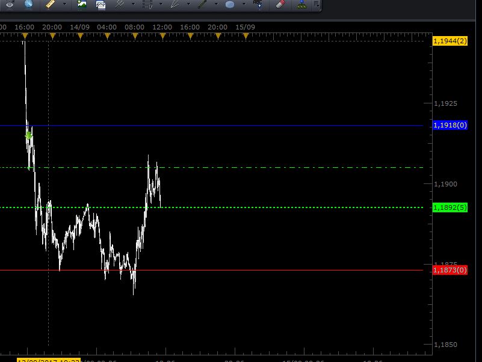Expand the horizontal levels tool dropdown
Image resolution: width=482 pixels, height=362 pixels.
pos(161,4)
